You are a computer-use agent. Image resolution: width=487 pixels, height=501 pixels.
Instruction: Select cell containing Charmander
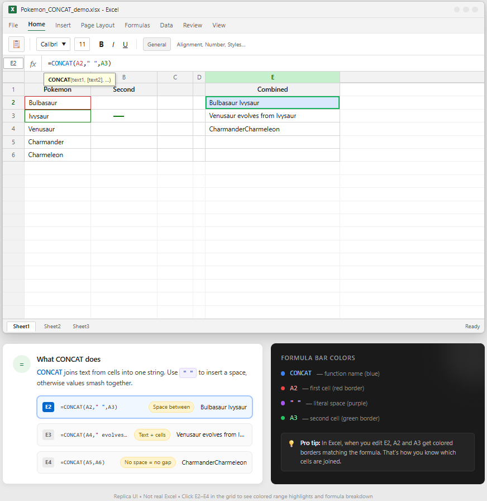coord(58,142)
